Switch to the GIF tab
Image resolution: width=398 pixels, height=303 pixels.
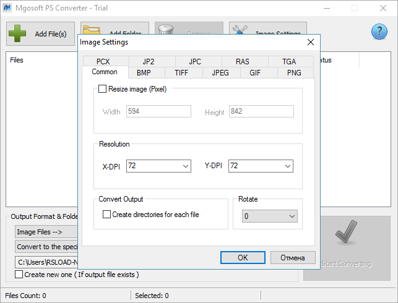[x=255, y=73]
